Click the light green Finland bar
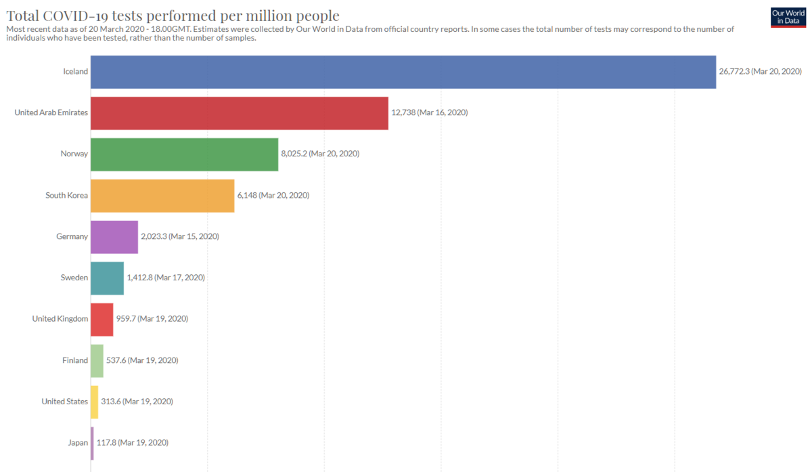Image resolution: width=812 pixels, height=472 pixels. pyautogui.click(x=97, y=361)
